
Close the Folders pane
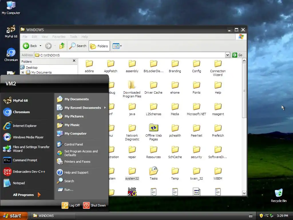tap(74, 61)
